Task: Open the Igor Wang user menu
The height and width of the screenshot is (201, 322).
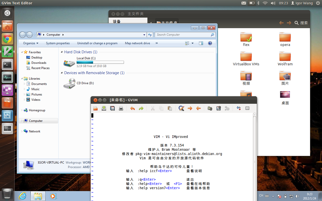Action: click(x=302, y=3)
